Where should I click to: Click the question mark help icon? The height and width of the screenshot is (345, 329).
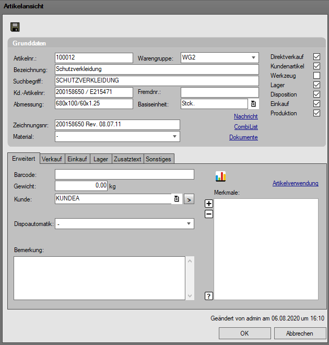[209, 296]
